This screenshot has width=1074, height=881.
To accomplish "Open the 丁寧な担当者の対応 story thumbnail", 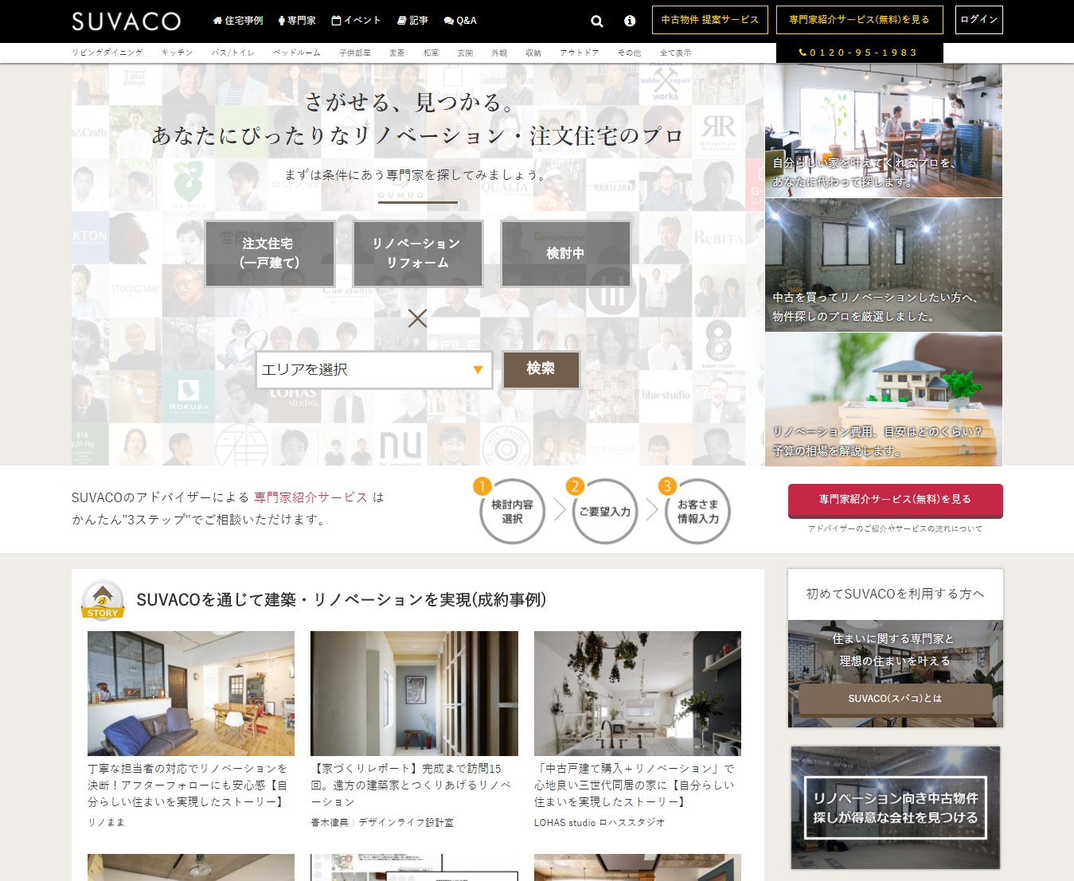I will 190,693.
